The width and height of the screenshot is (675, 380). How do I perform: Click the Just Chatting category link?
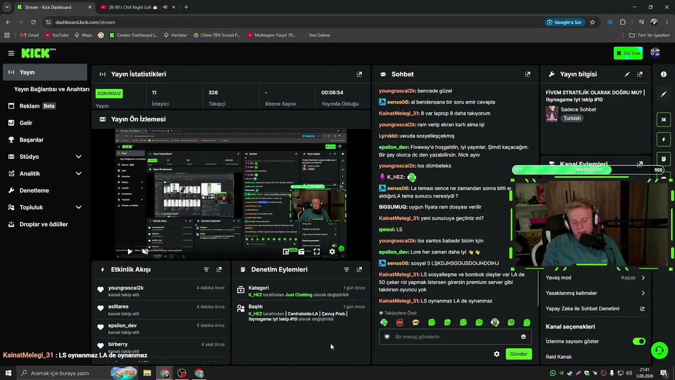coord(299,294)
